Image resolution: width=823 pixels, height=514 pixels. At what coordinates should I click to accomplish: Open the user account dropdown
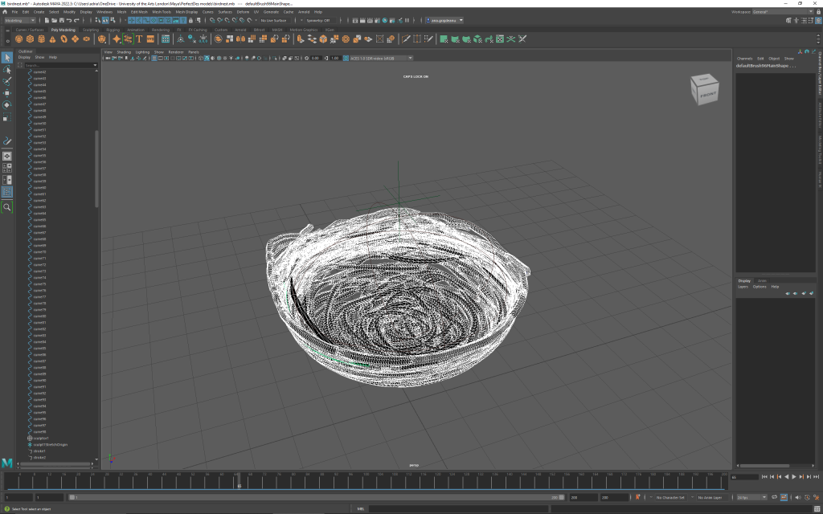pyautogui.click(x=444, y=20)
